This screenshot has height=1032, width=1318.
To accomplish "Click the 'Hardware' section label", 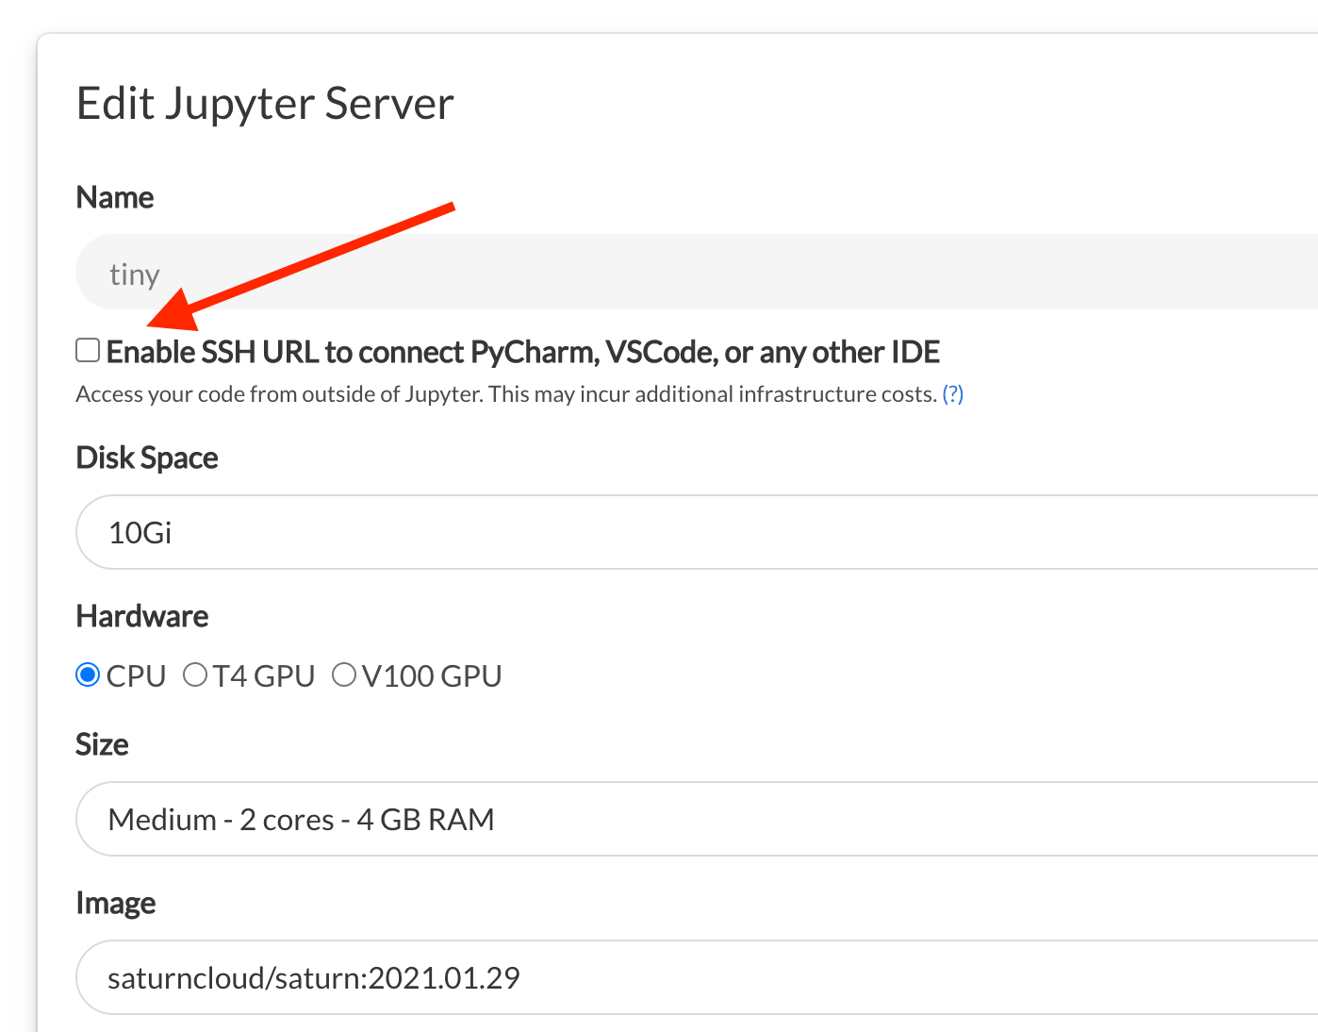I will coord(142,616).
